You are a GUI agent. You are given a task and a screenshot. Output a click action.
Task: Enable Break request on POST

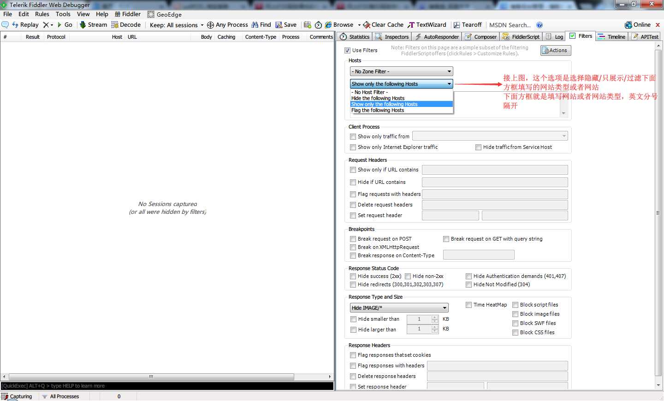coord(353,239)
